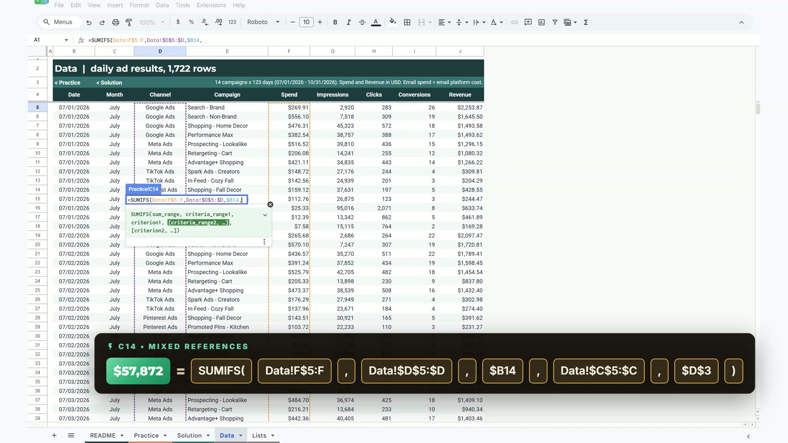Click the $57,872 result chip
This screenshot has height=443, width=788.
point(138,371)
